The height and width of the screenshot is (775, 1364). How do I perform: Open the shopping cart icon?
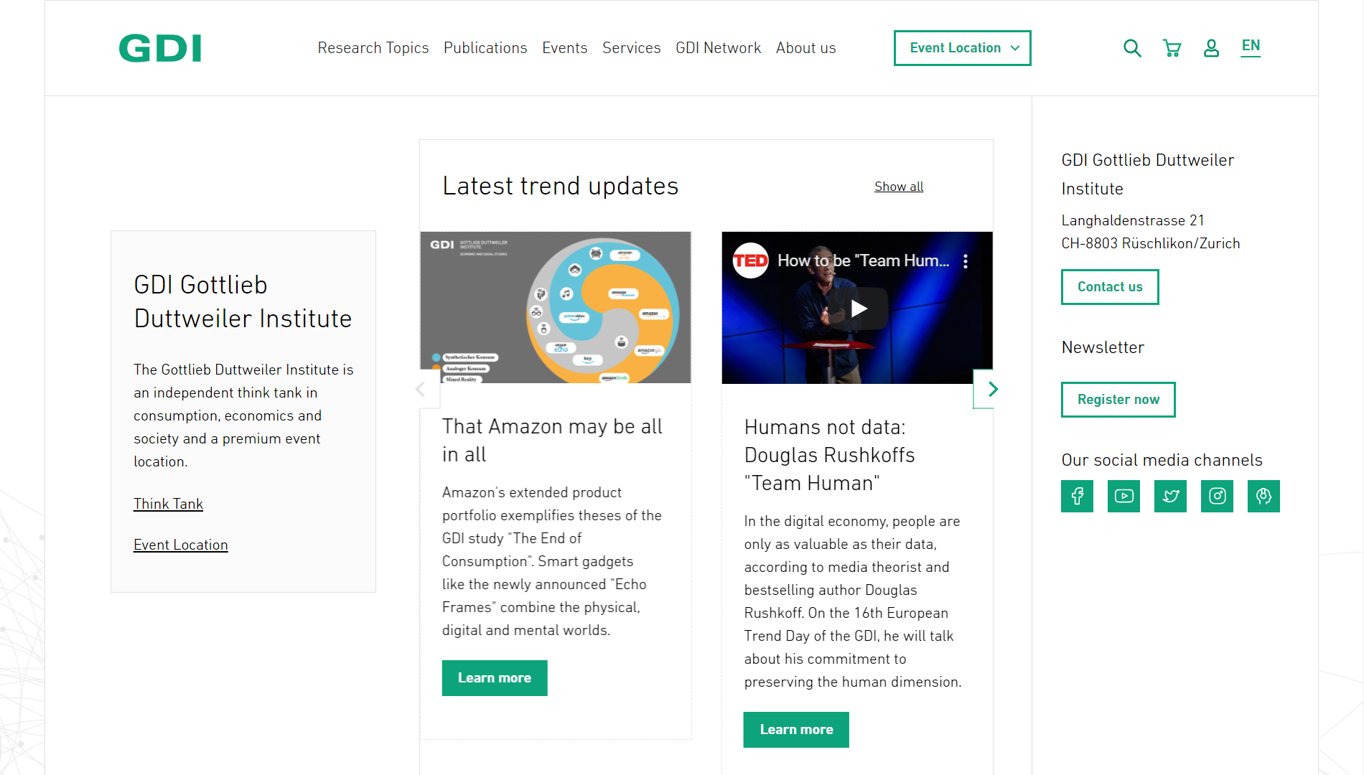tap(1172, 48)
